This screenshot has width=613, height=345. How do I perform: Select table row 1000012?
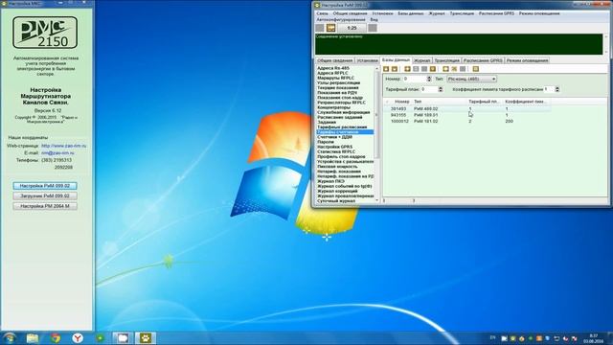point(467,122)
